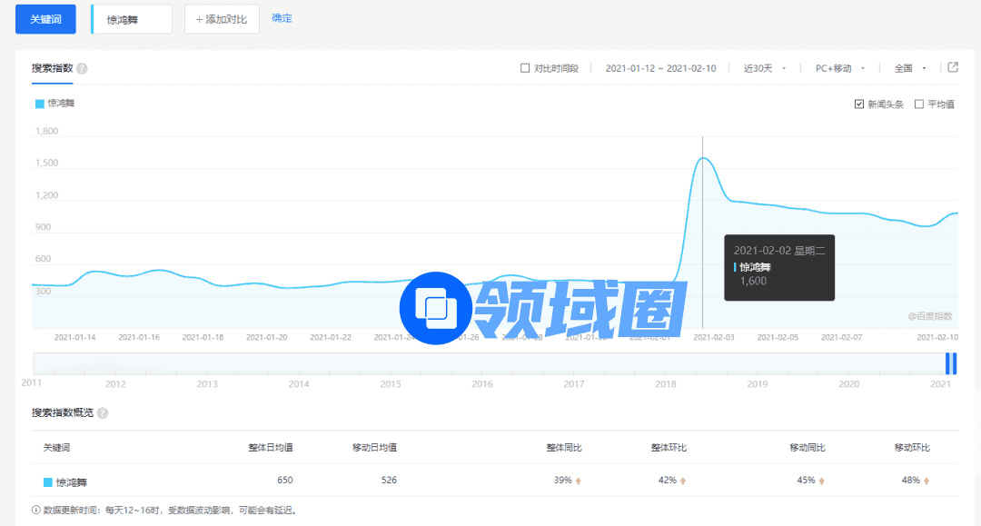Click the 确定 link

282,18
